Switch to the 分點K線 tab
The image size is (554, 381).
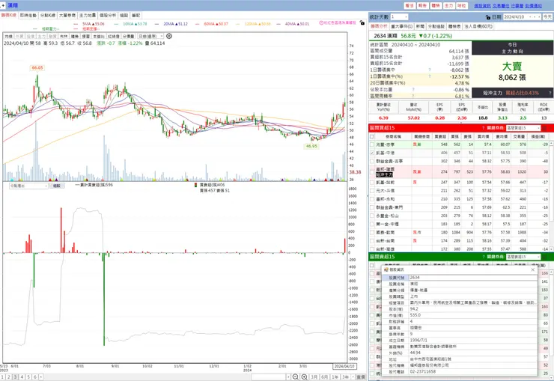tap(47, 16)
